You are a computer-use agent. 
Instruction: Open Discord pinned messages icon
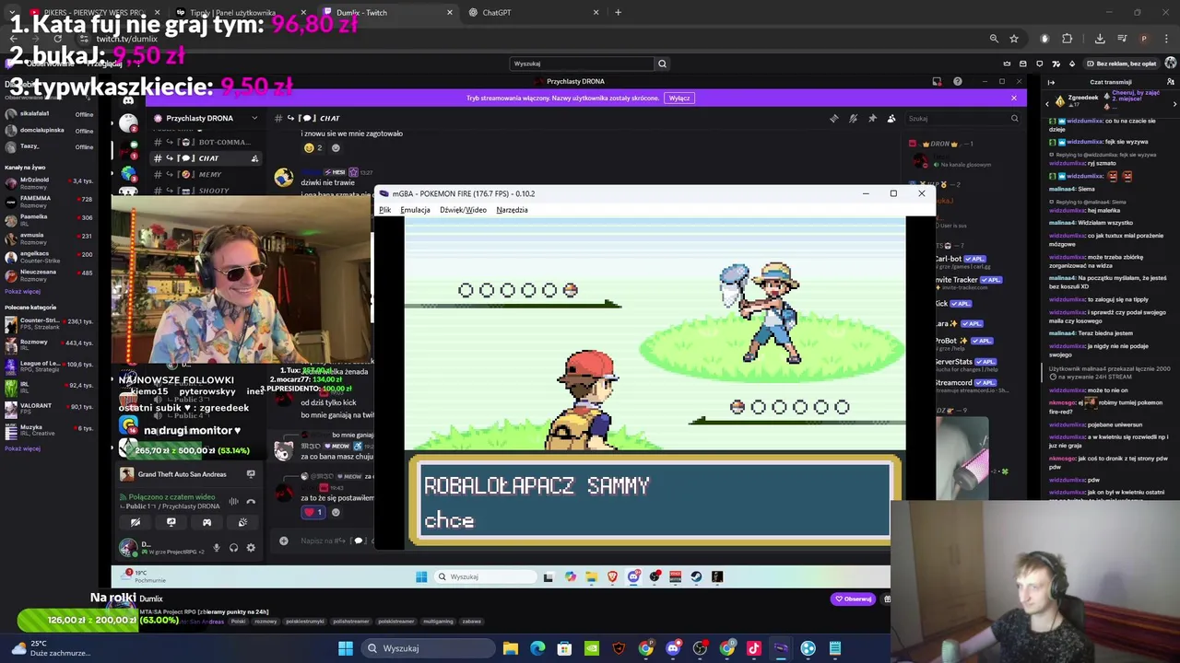click(x=872, y=118)
